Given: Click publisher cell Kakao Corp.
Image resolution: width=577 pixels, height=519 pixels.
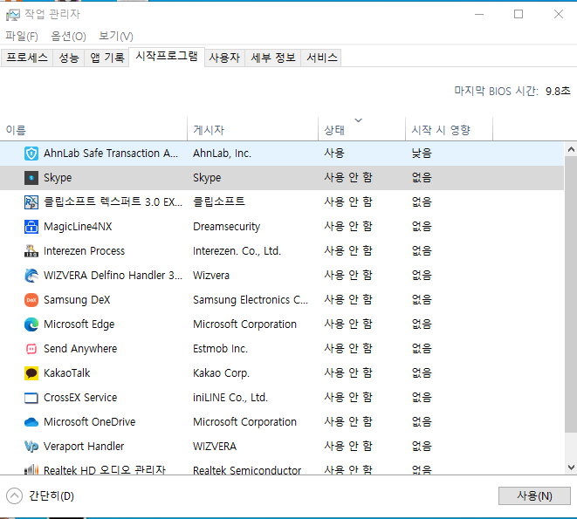Looking at the screenshot, I should coord(222,373).
